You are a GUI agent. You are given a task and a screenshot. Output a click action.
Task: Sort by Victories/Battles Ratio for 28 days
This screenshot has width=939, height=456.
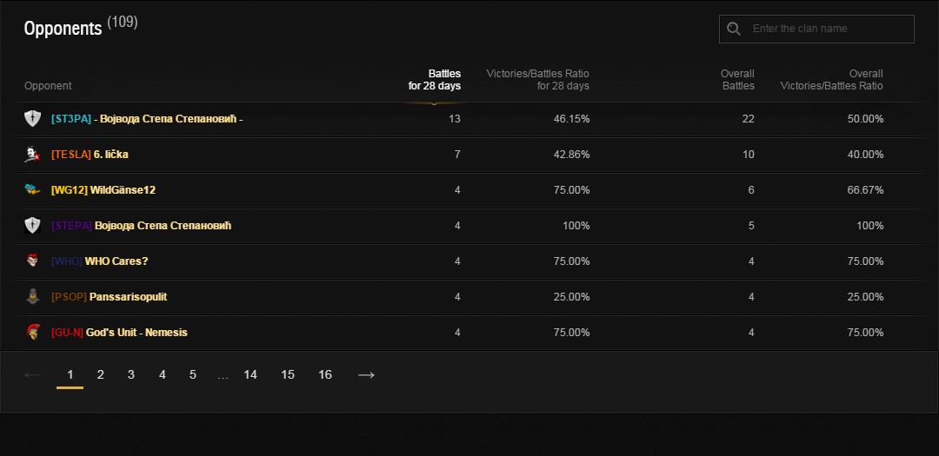(x=537, y=80)
